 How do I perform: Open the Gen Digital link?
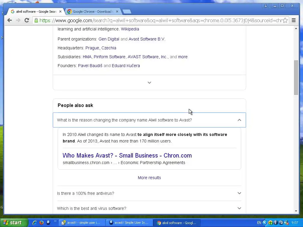[109, 39]
